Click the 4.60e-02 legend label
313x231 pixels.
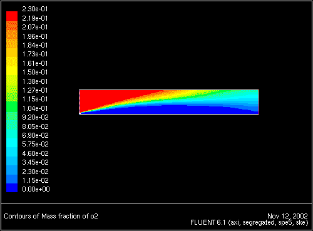coord(35,153)
